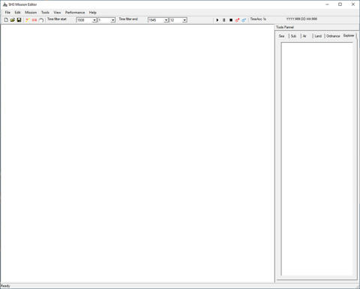Create a new mission with the blank page icon
The height and width of the screenshot is (289, 360).
[6, 20]
